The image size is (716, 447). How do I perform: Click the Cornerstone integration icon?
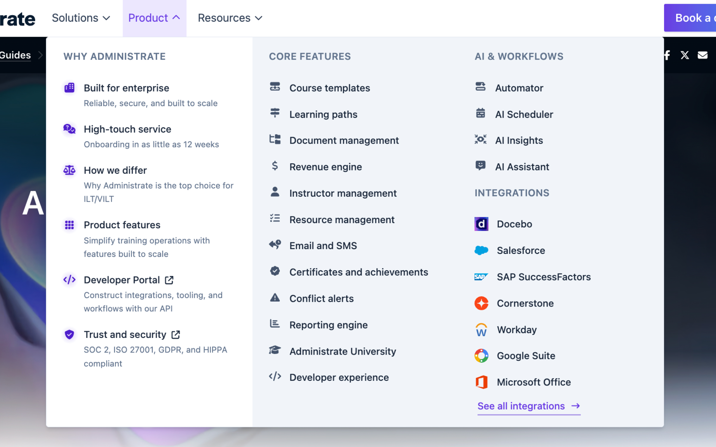pos(481,303)
